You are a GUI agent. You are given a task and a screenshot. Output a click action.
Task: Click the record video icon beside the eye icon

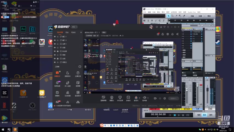(155, 98)
